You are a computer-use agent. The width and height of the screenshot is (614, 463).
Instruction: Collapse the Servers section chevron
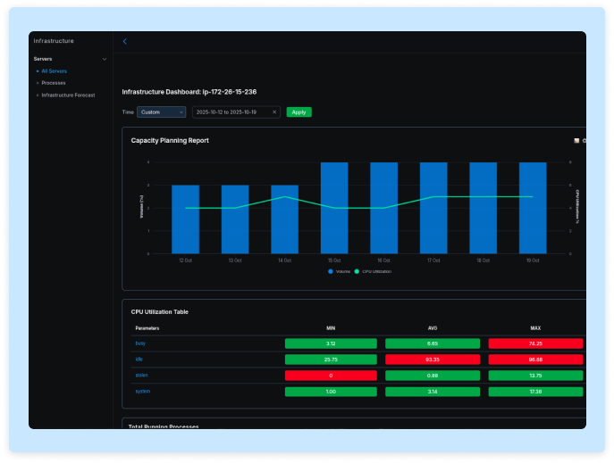pos(105,59)
